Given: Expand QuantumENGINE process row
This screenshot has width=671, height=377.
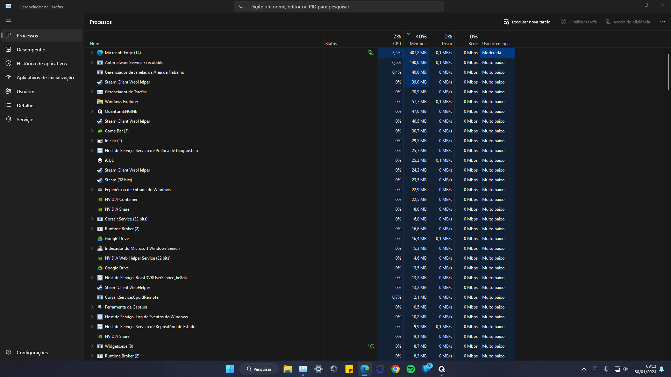Looking at the screenshot, I should point(92,111).
